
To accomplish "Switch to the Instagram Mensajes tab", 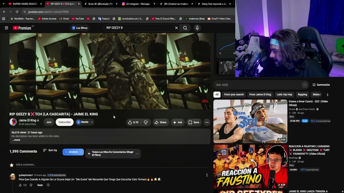I will [138, 4].
